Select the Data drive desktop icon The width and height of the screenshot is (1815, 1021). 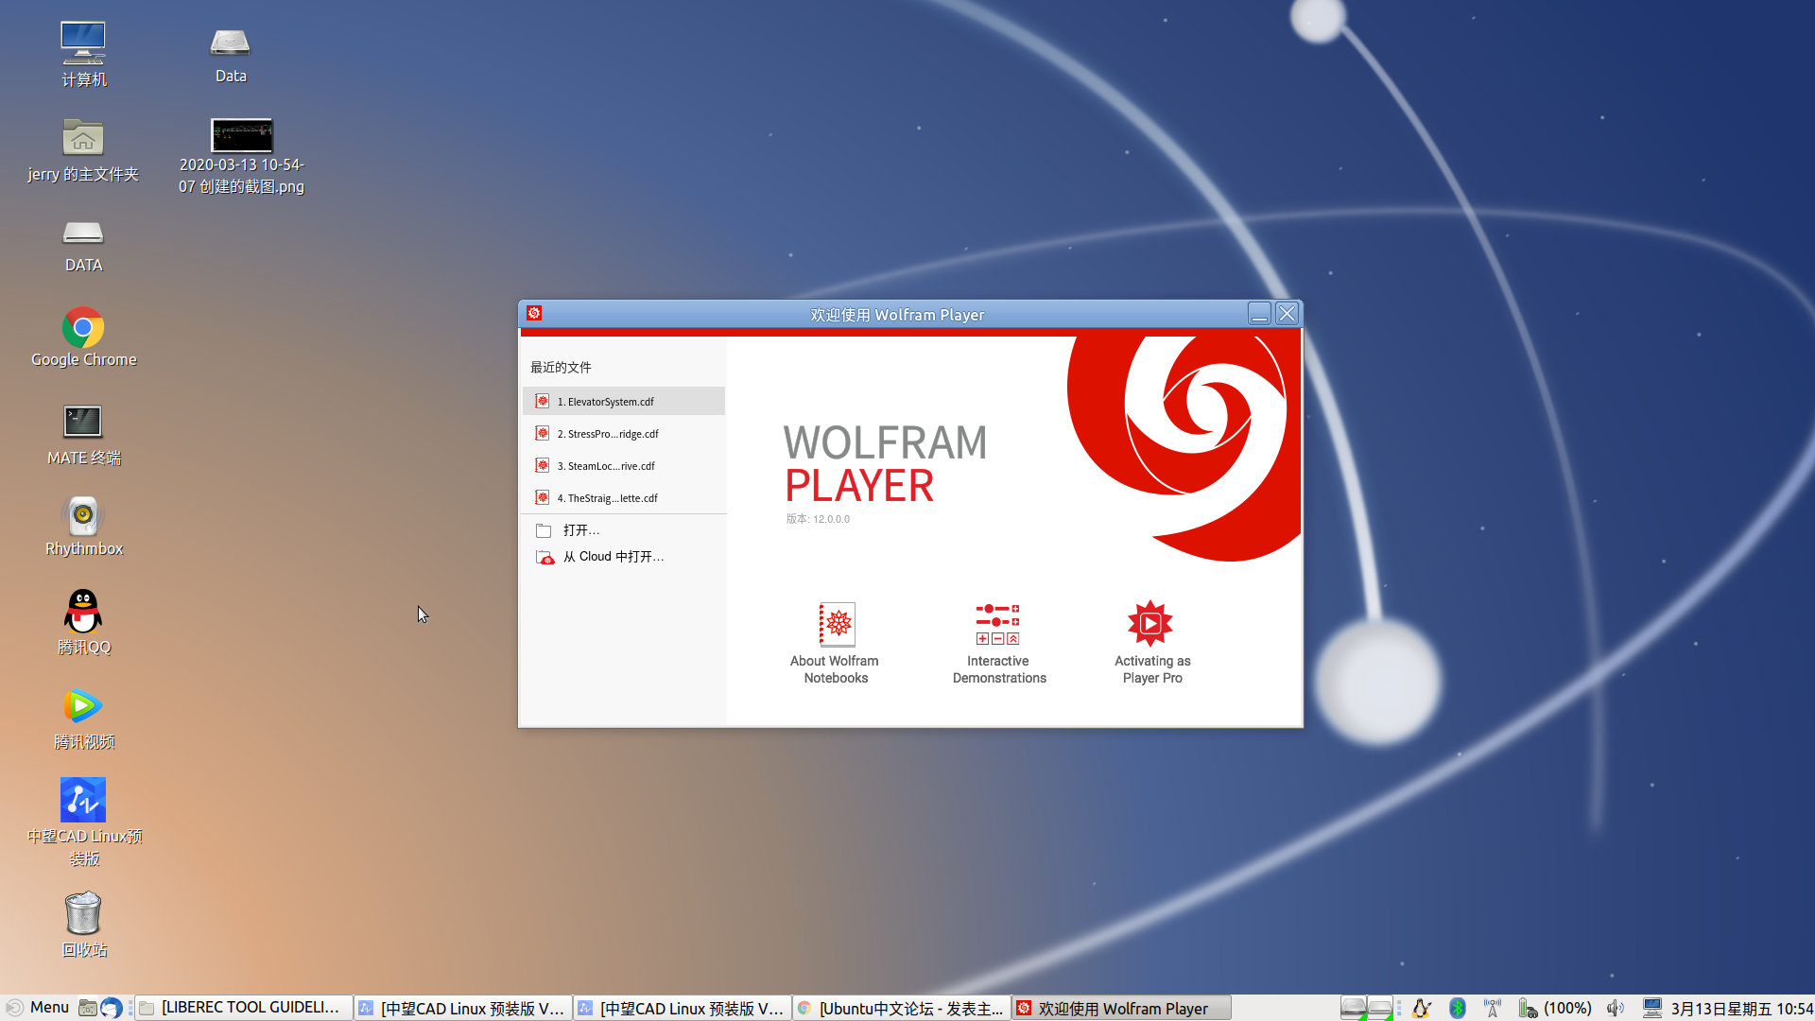click(231, 55)
